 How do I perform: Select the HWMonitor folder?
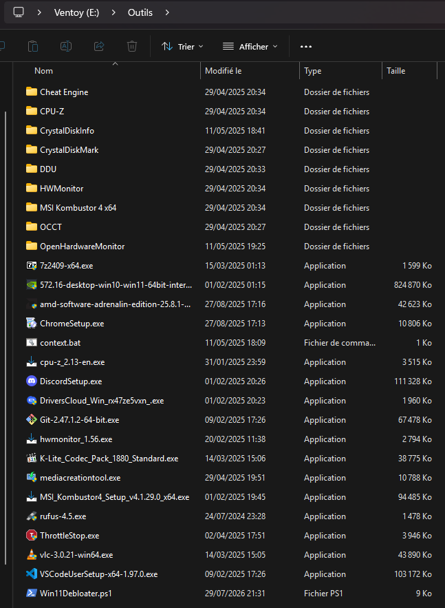point(62,189)
